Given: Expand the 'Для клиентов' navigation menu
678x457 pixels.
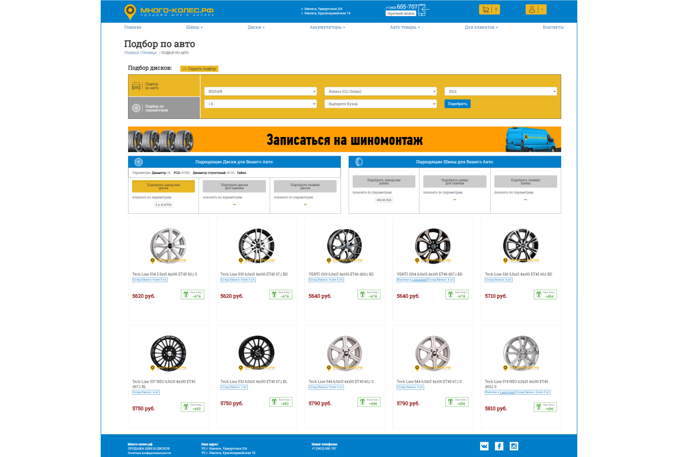Looking at the screenshot, I should point(481,27).
